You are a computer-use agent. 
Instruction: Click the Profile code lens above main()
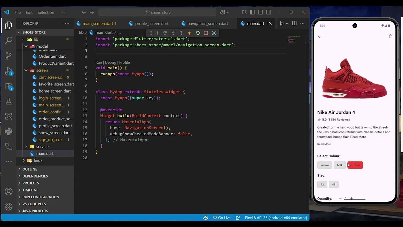pyautogui.click(x=124, y=62)
